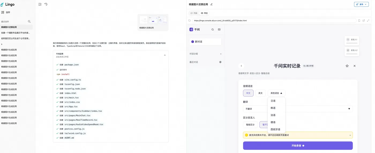
Task: Dismiss the microphone permission warning
Action: pos(350,135)
